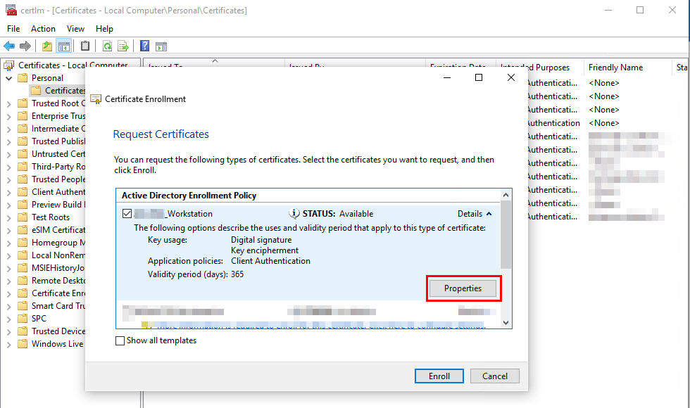Click the Back navigation arrow icon

point(8,46)
